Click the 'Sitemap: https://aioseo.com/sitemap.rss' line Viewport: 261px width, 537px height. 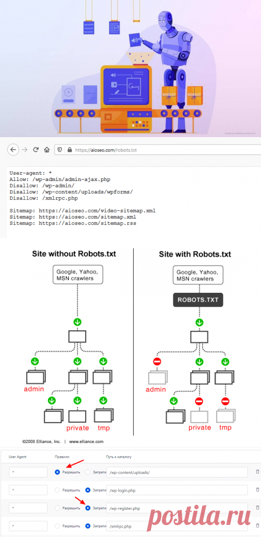(x=73, y=223)
